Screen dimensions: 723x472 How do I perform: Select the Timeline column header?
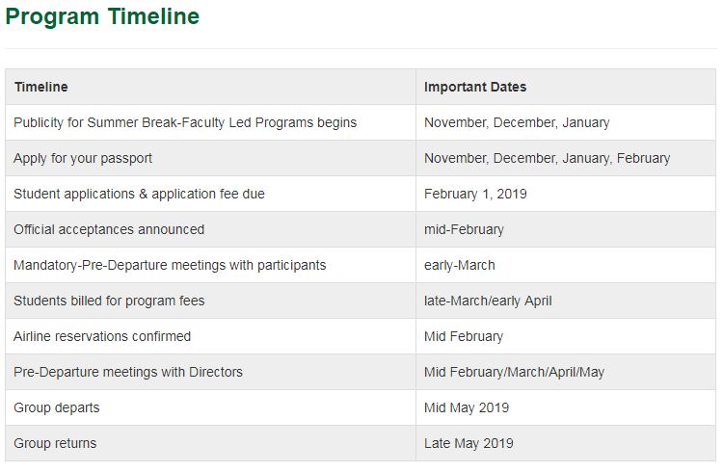click(40, 87)
